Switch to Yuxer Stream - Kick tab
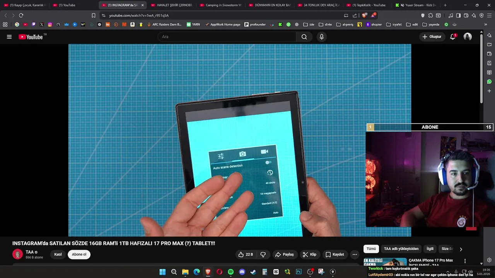This screenshot has width=495, height=278. pos(416,5)
